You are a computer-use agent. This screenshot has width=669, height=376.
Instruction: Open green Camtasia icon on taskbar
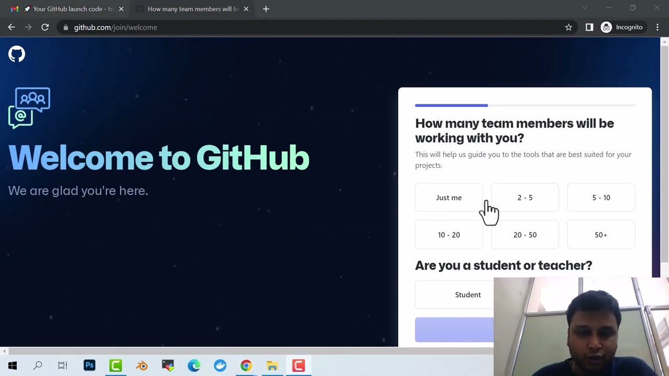[116, 366]
